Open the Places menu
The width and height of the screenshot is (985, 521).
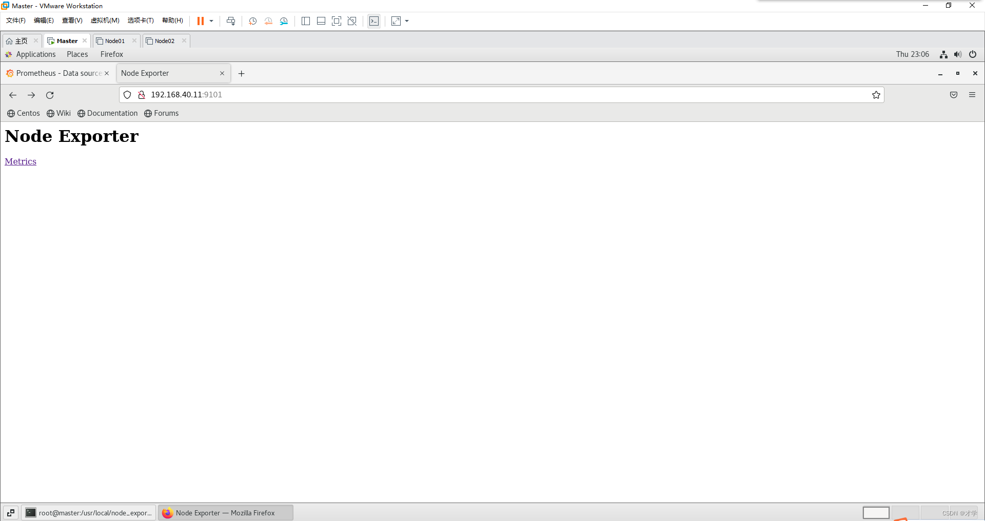pyautogui.click(x=77, y=54)
